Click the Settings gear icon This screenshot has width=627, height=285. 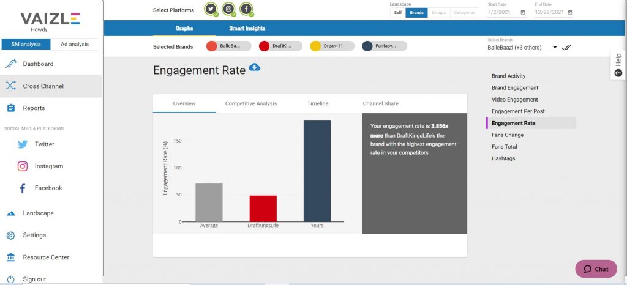click(11, 235)
